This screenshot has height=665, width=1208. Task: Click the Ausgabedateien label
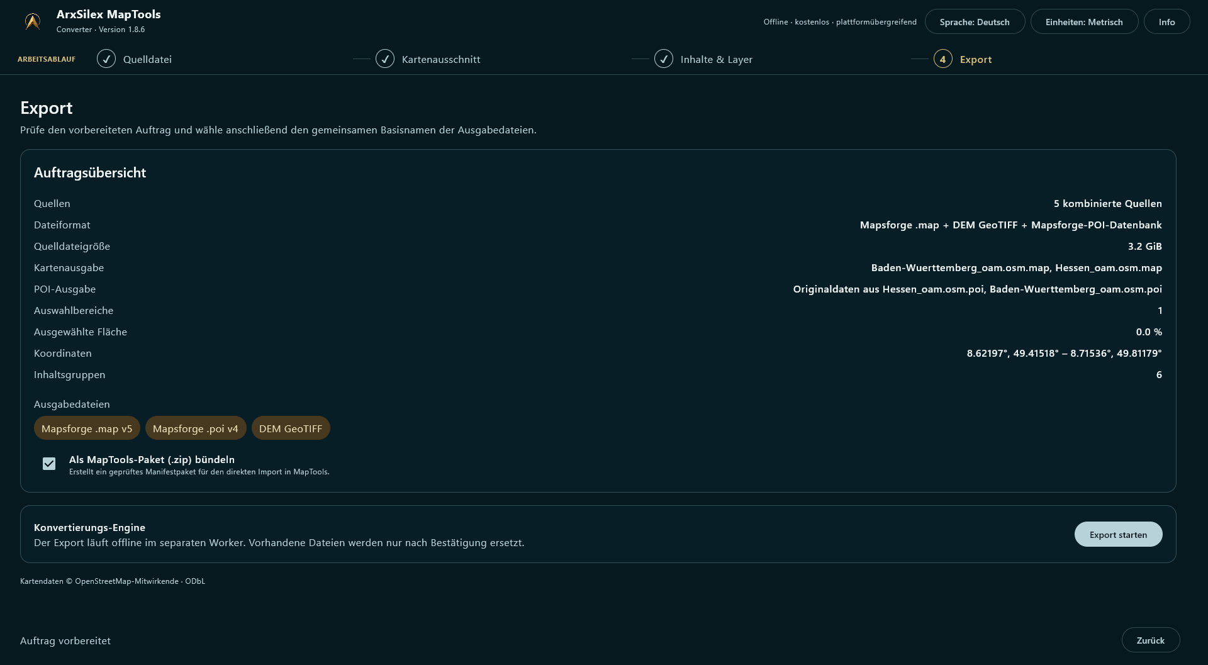coord(72,405)
